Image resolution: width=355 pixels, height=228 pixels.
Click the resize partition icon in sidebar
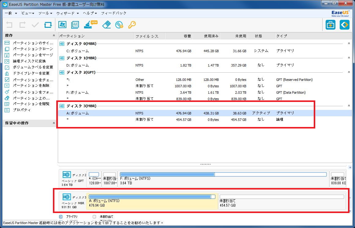[x=7, y=43]
